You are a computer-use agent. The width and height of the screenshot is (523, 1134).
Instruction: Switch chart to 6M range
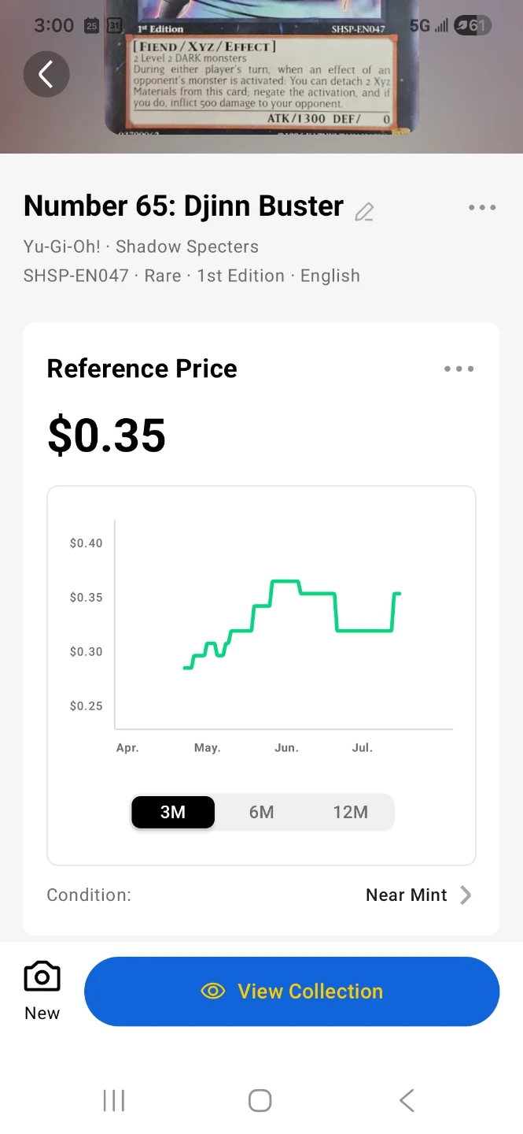click(262, 812)
